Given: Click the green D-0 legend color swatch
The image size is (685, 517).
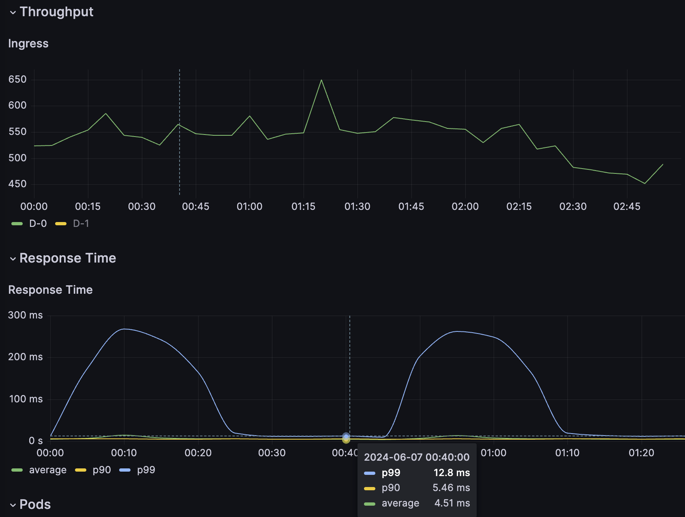Looking at the screenshot, I should [17, 224].
